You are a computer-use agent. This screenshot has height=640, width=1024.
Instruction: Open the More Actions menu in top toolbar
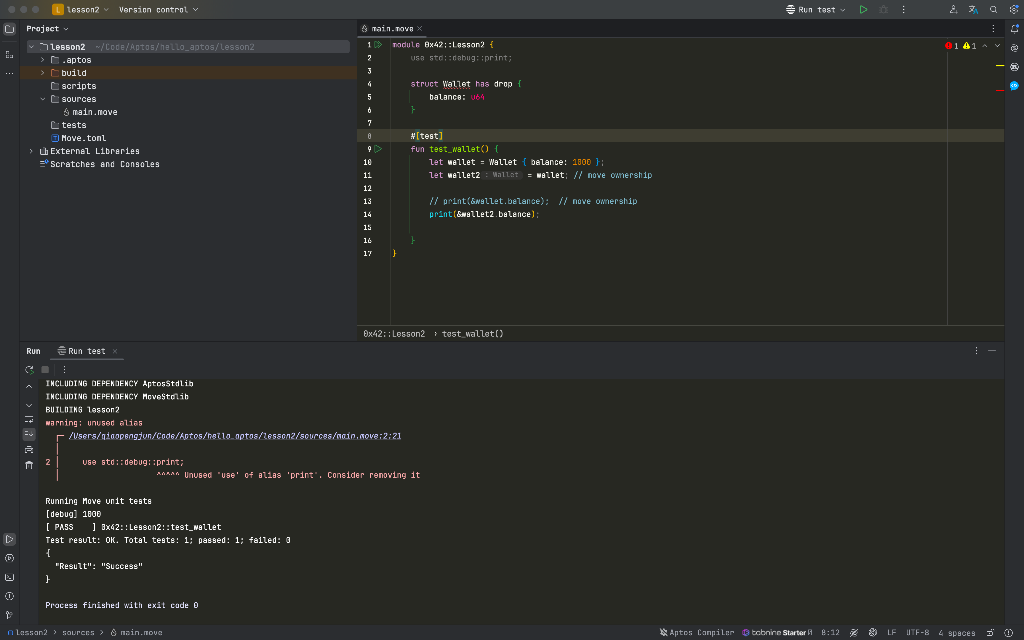(x=903, y=9)
